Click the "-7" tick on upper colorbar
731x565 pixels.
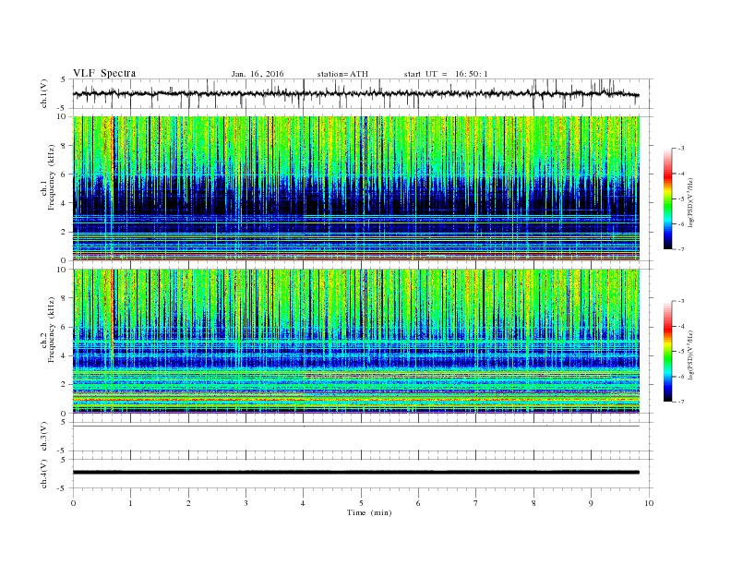(681, 249)
